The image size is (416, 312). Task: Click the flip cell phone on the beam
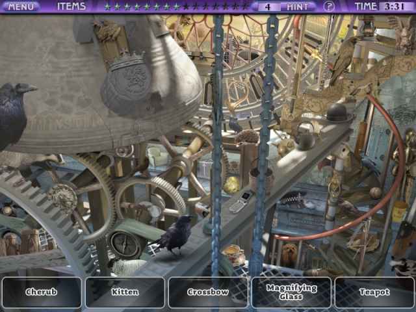(x=240, y=201)
